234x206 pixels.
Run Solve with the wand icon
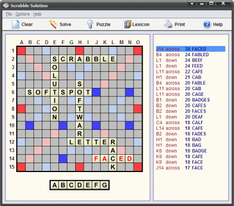[53, 24]
